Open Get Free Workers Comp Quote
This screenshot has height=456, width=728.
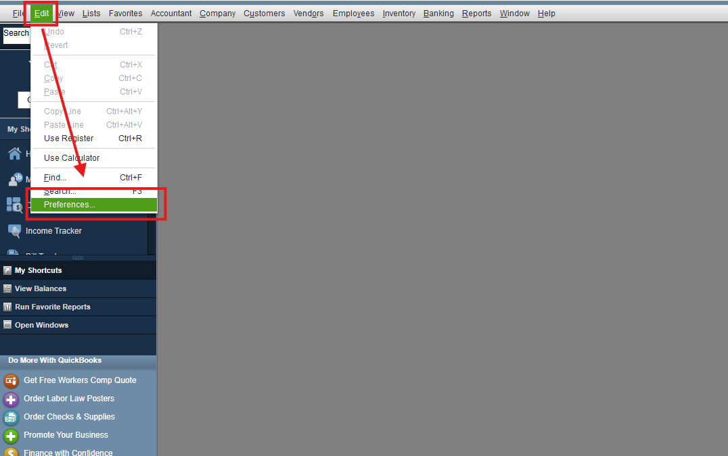point(80,380)
